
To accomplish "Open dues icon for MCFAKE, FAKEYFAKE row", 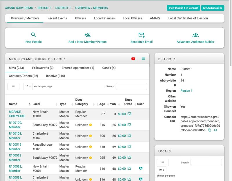I will 129,114.
